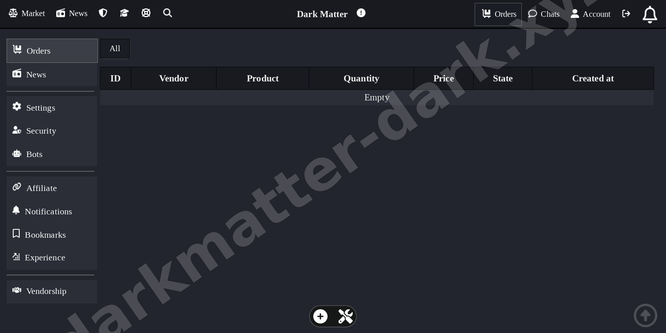The width and height of the screenshot is (666, 333).
Task: Click the exclamation info icon beside Dark Matter
Action: 361,13
